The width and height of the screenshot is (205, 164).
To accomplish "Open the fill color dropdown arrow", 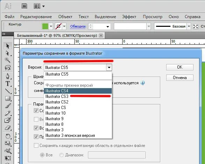I will point(51,26).
